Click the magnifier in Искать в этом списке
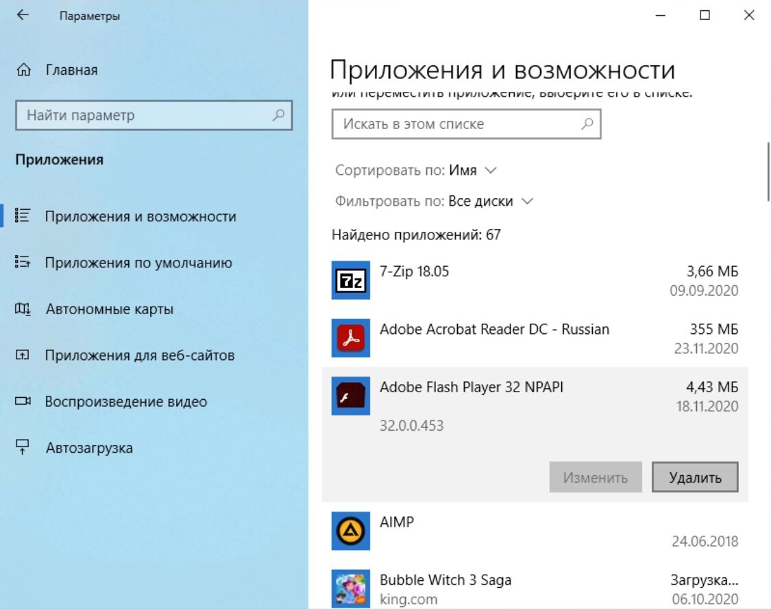Screen dimensions: 771x609 click(x=587, y=124)
